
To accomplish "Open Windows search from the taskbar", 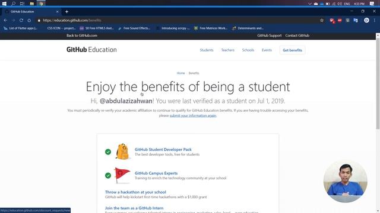I will tap(13, 4).
